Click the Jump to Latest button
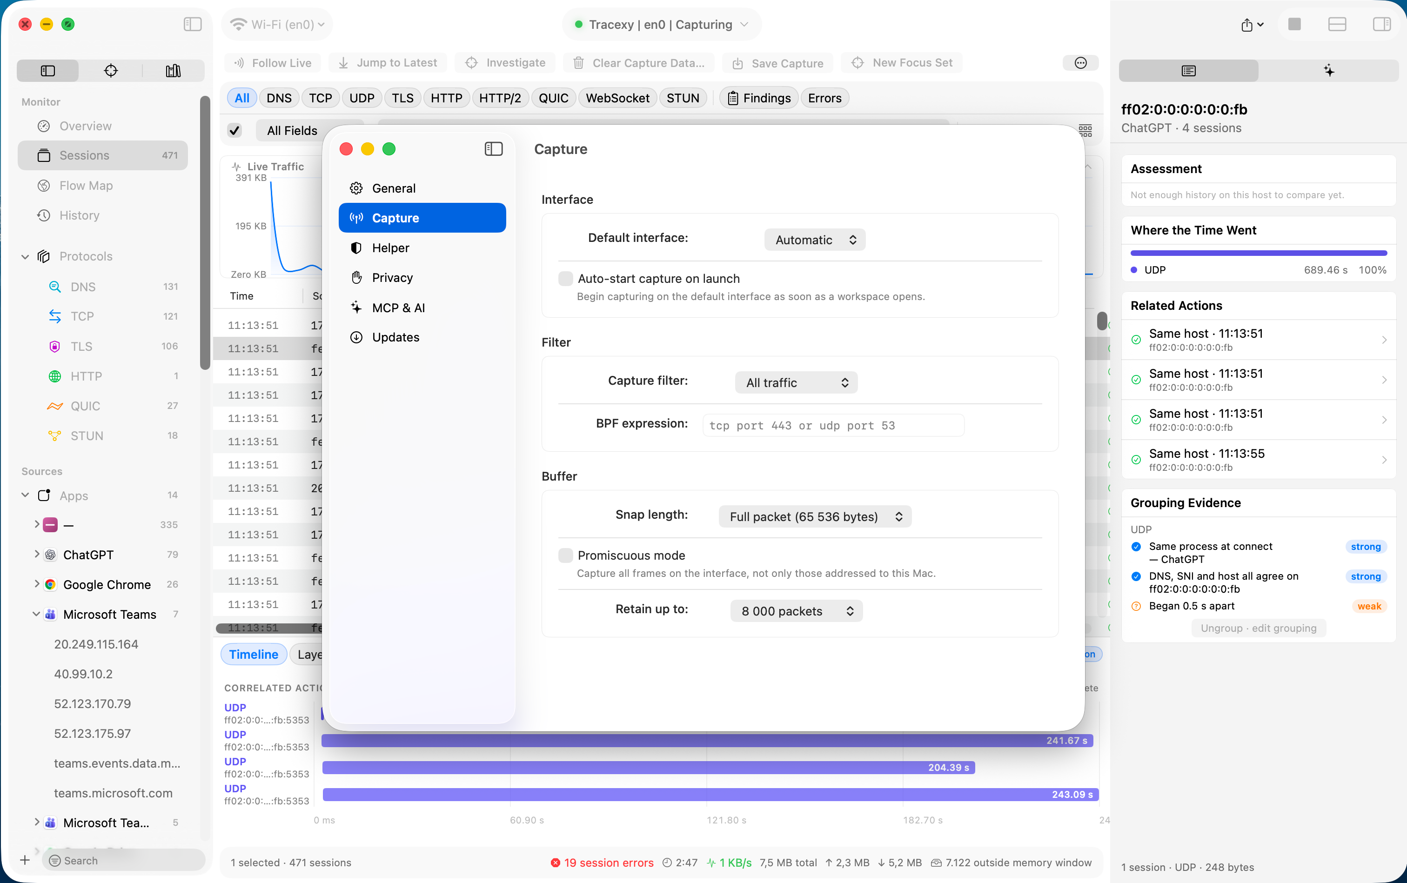Viewport: 1407px width, 883px height. pyautogui.click(x=388, y=63)
